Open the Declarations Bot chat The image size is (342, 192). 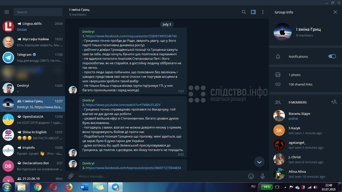coord(33,166)
